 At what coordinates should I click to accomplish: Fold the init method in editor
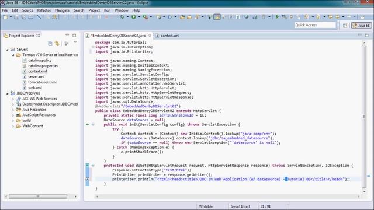coord(93,124)
